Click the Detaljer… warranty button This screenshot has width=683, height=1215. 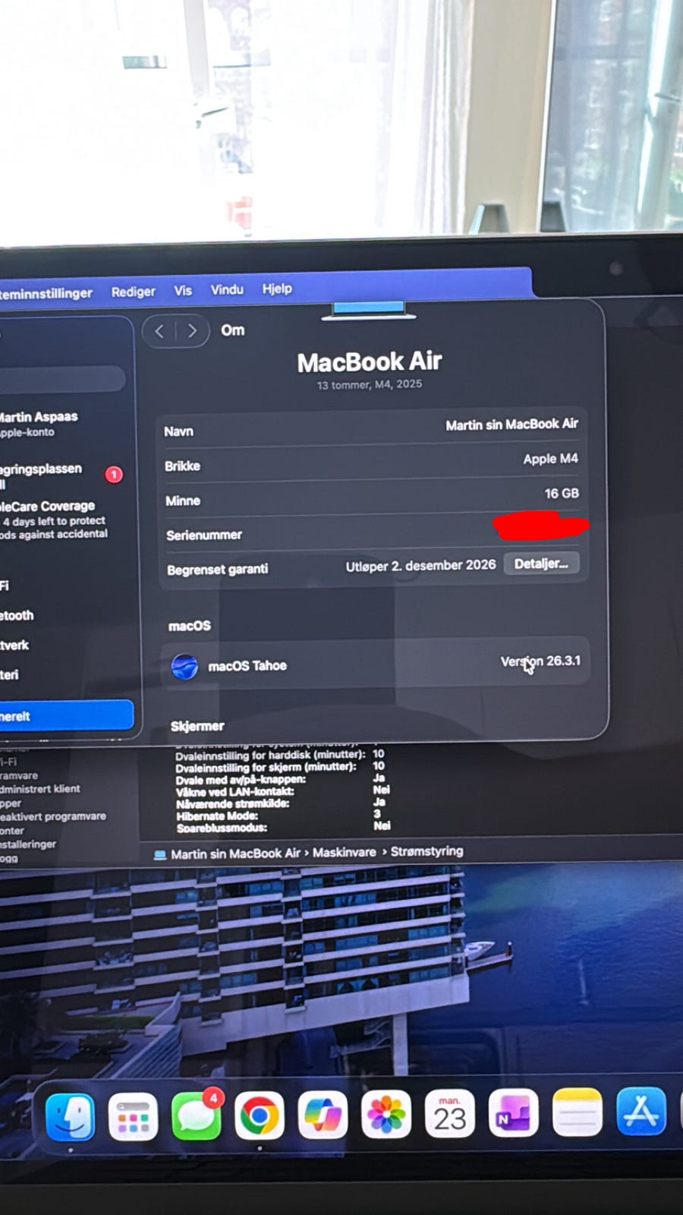(x=541, y=563)
